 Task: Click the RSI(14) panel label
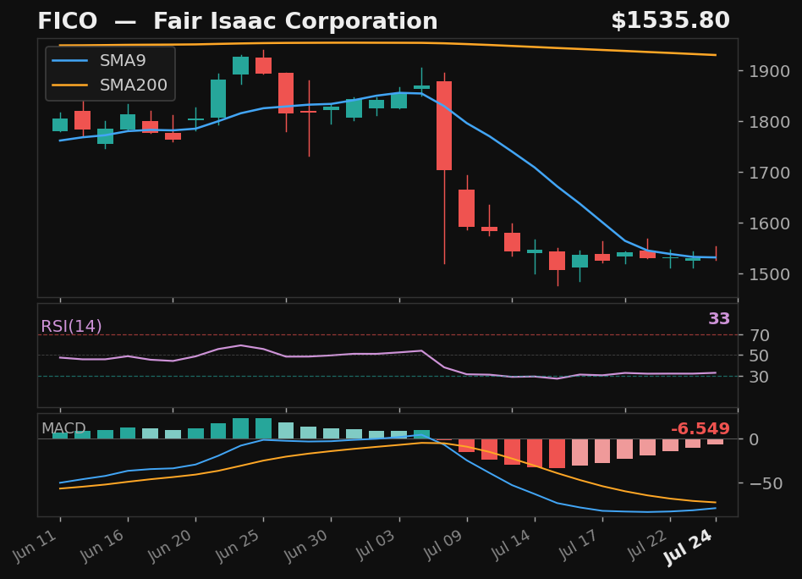click(x=71, y=326)
